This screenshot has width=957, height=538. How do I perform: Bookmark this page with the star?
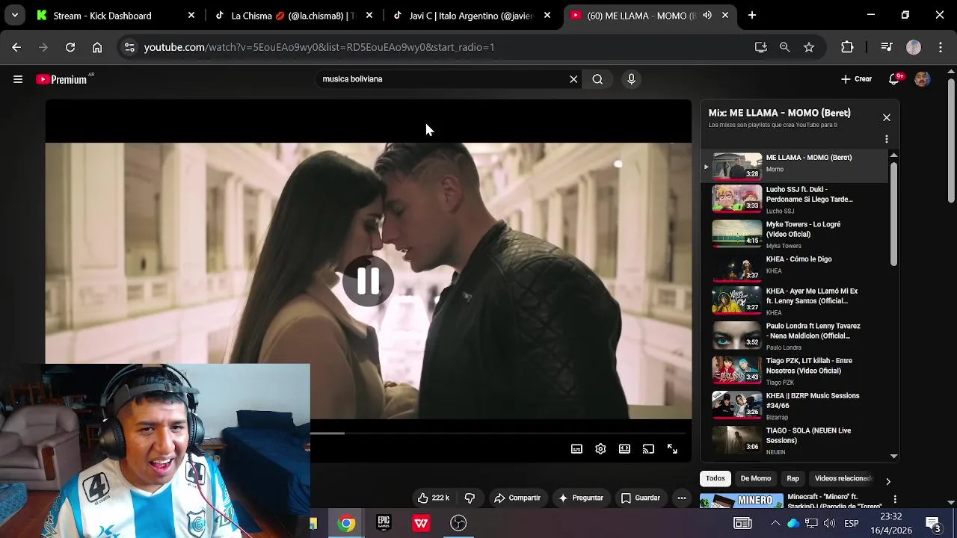click(x=809, y=47)
